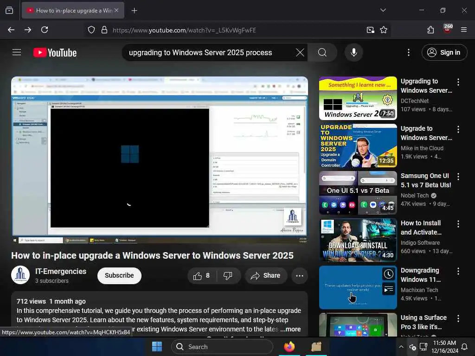This screenshot has height=356, width=475.
Task: Reload the current page
Action: [45, 30]
